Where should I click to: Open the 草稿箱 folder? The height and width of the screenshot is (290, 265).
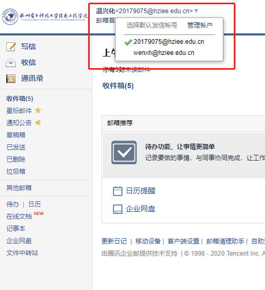pos(16,135)
